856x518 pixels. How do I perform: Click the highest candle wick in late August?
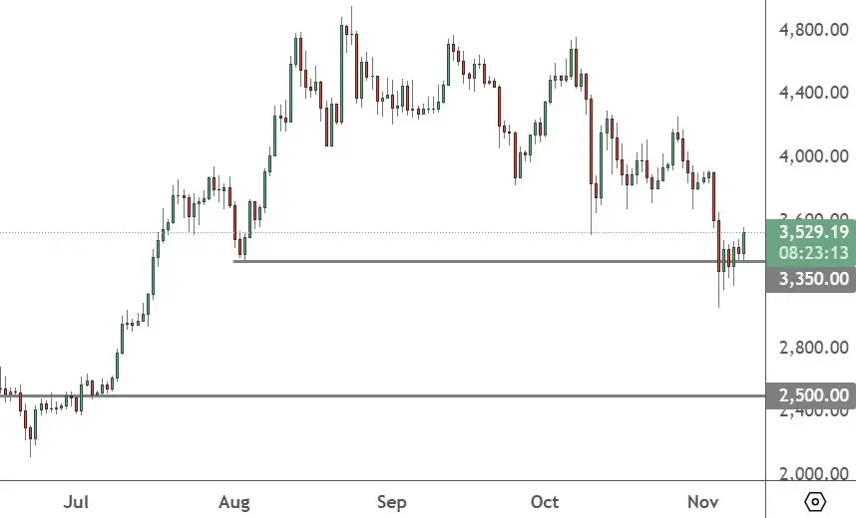click(x=351, y=14)
